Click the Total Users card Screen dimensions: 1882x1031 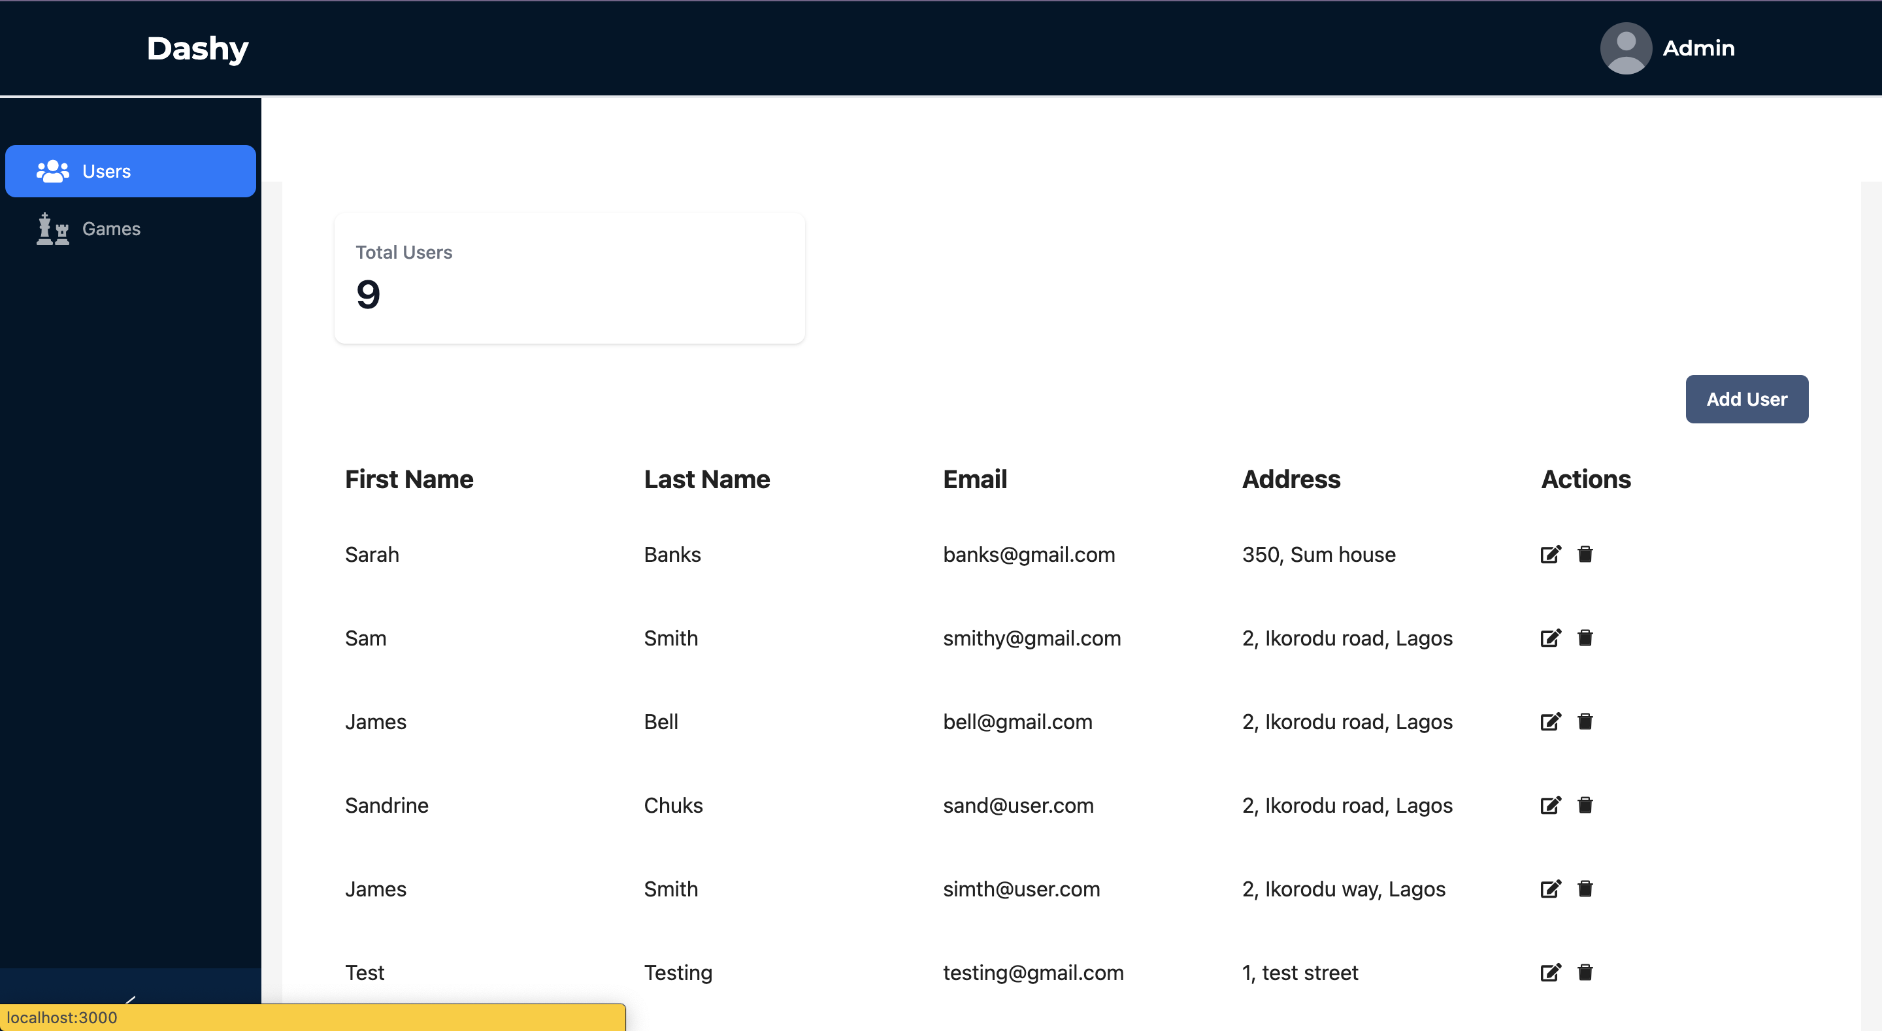coord(569,278)
